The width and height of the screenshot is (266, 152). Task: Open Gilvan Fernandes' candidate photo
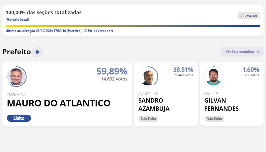click(x=214, y=77)
